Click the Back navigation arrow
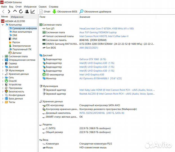 coord(3,11)
